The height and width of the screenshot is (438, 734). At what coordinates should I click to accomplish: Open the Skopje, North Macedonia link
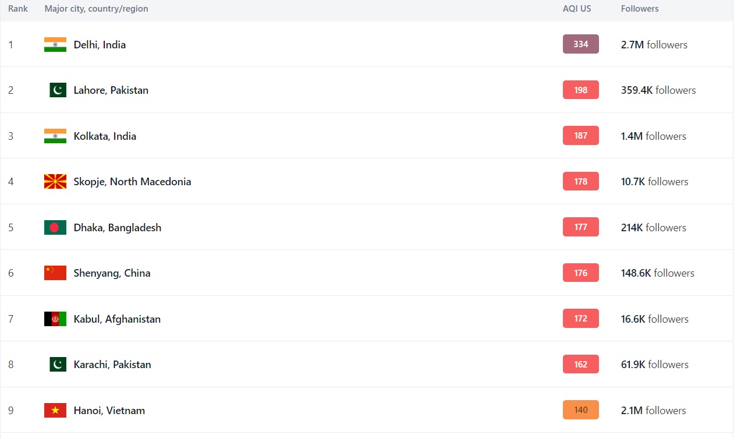[132, 182]
